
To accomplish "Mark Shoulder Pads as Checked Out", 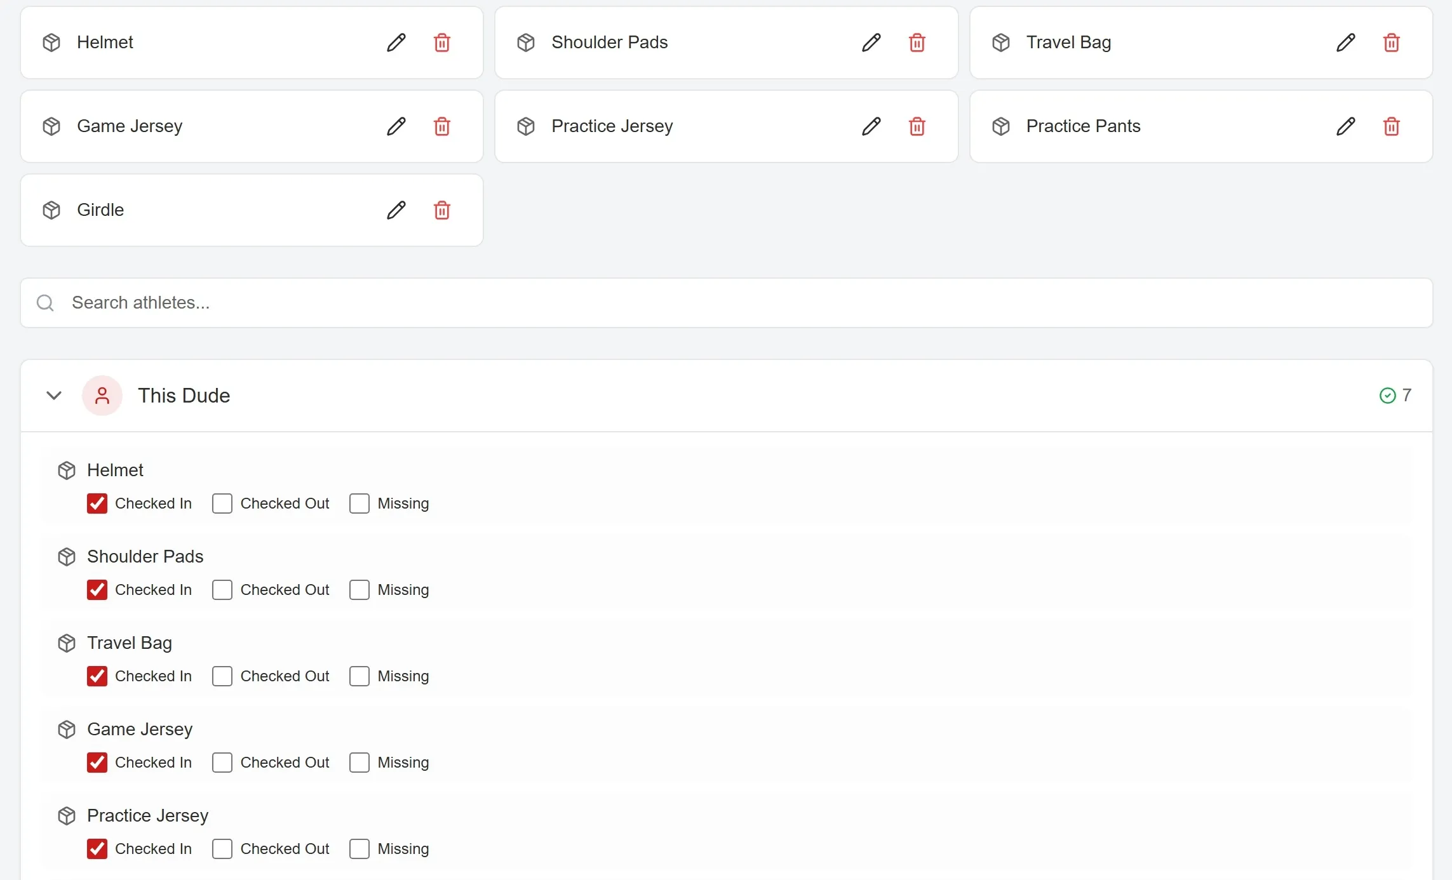I will point(222,590).
